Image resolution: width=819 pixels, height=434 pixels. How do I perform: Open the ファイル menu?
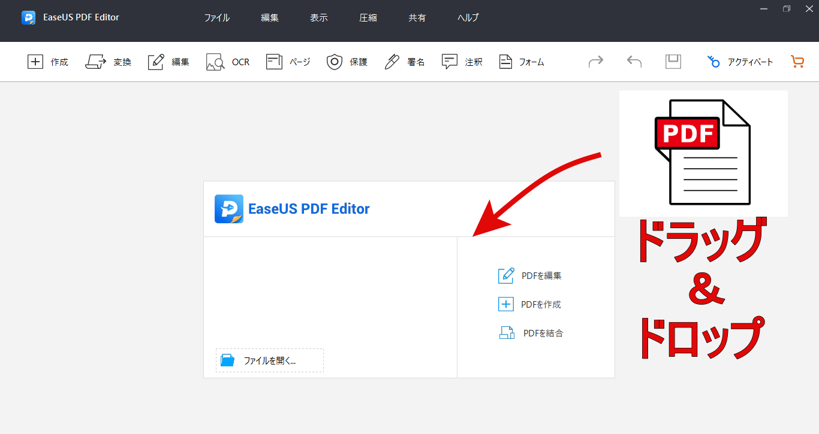(x=217, y=18)
